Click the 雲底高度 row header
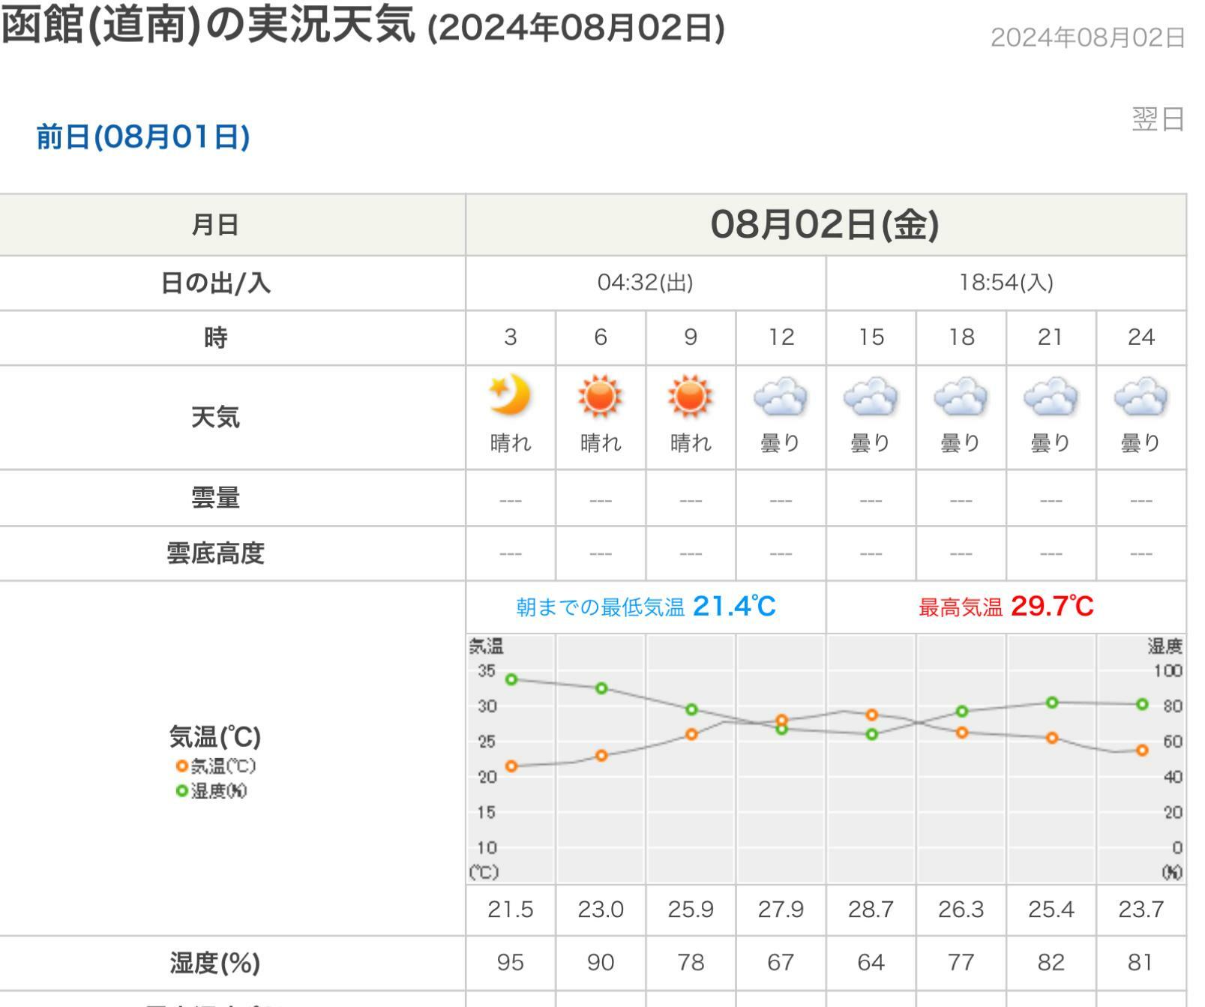The width and height of the screenshot is (1205, 1007). point(215,553)
